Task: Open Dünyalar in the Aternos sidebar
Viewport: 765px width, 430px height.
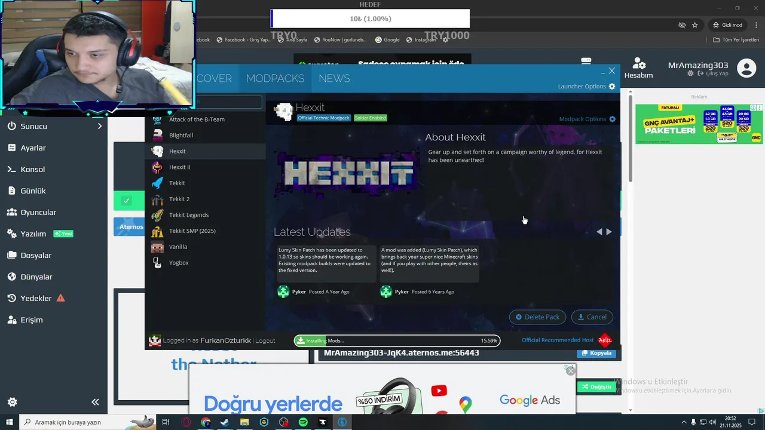Action: pyautogui.click(x=36, y=277)
